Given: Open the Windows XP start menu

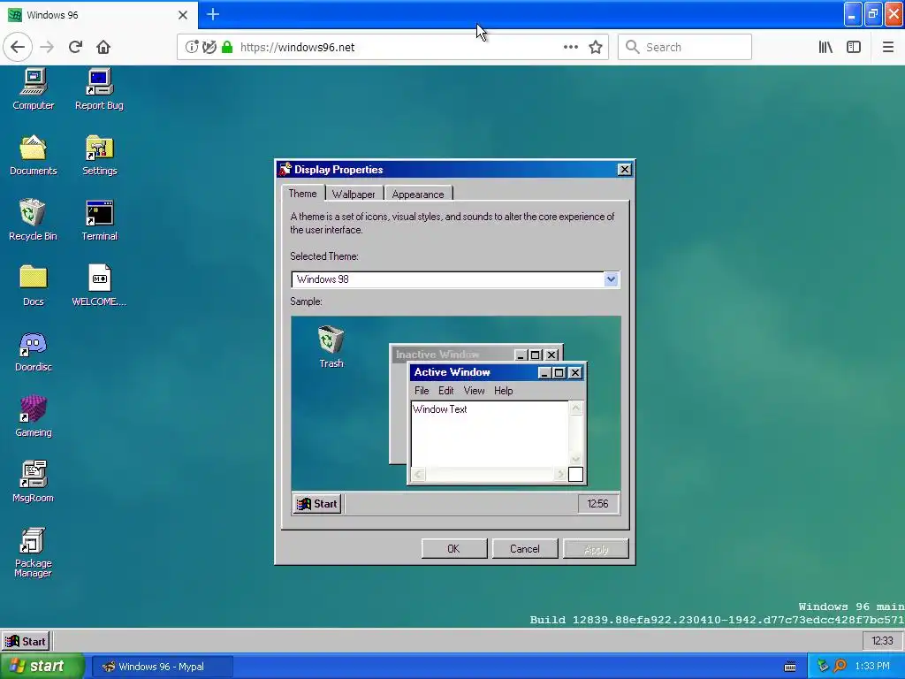Looking at the screenshot, I should coord(42,666).
